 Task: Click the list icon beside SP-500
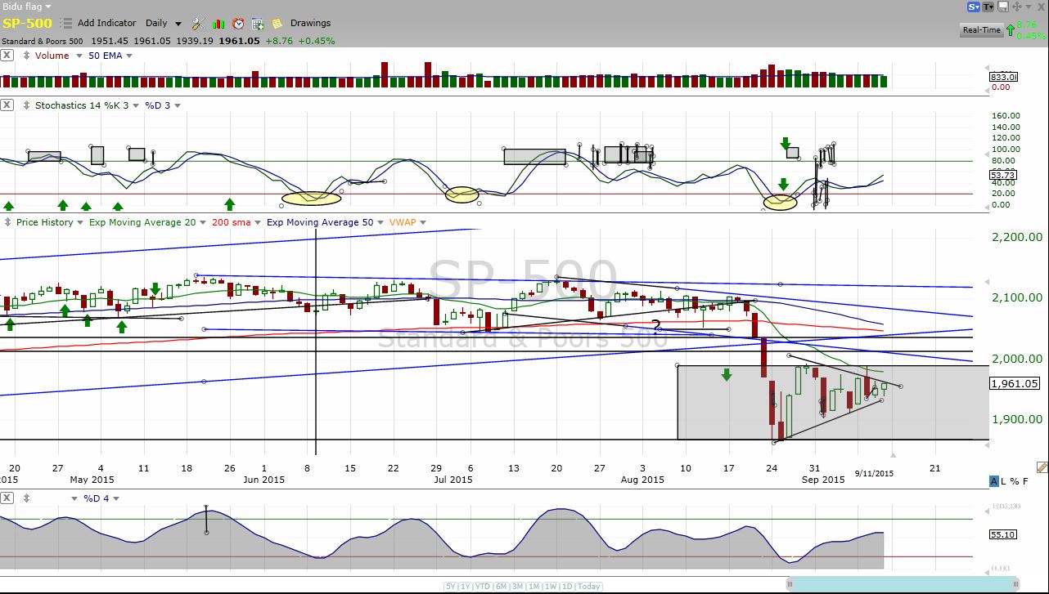pos(66,24)
